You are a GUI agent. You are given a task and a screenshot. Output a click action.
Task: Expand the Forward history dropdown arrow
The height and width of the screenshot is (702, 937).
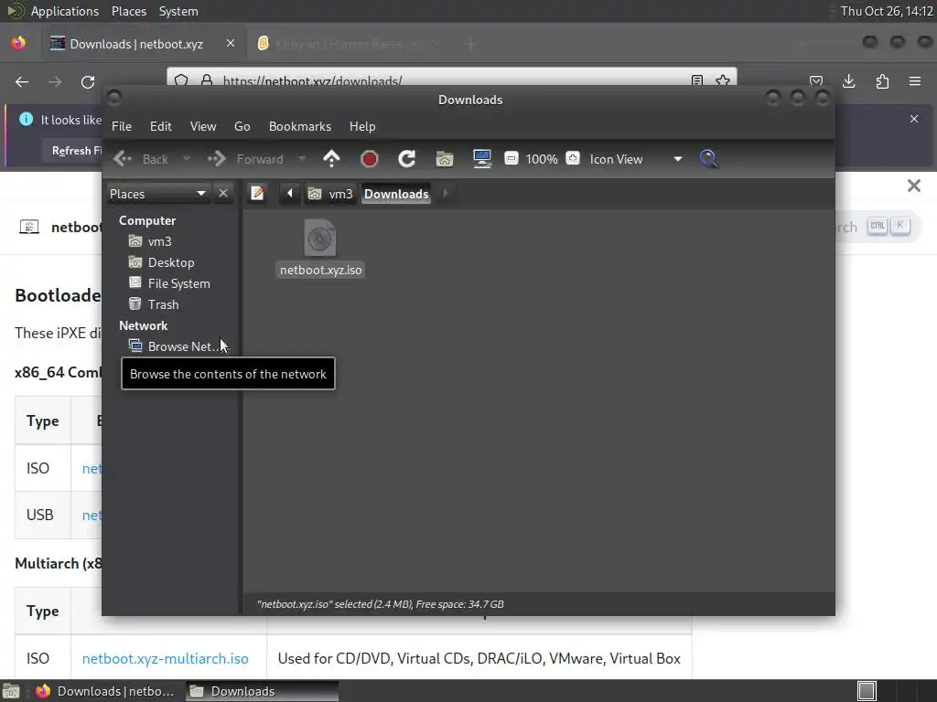(302, 159)
